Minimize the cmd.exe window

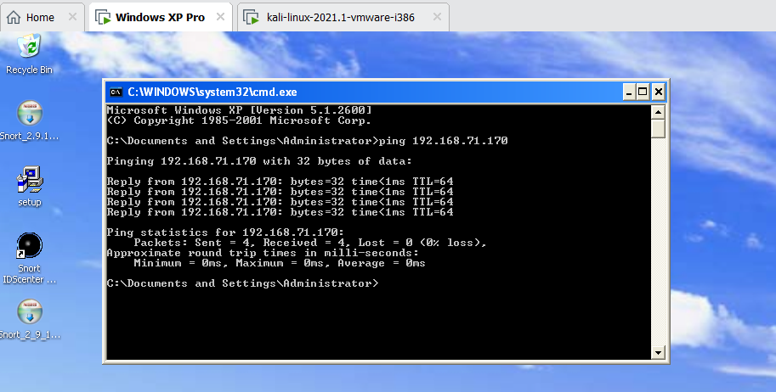tap(628, 92)
